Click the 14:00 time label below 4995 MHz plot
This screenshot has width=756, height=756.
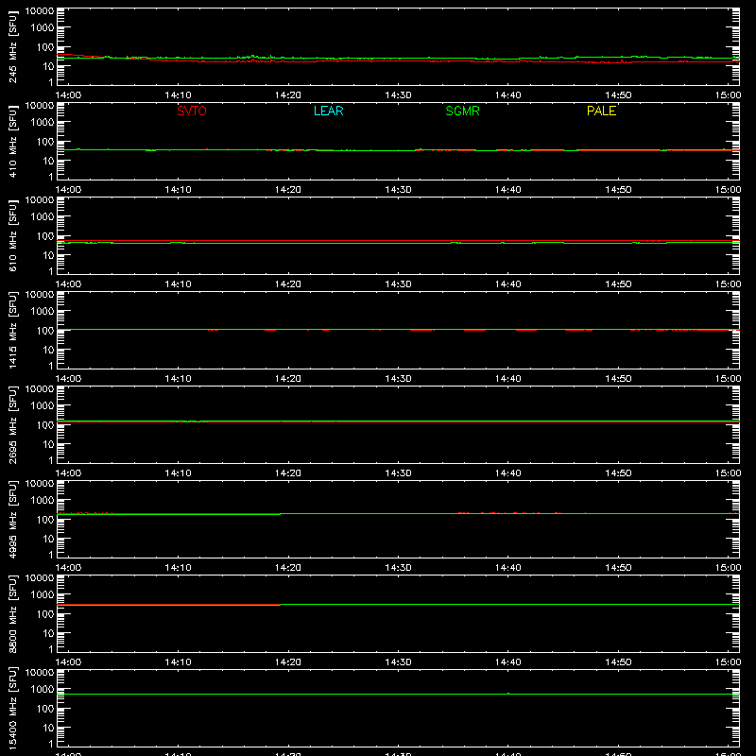(x=68, y=568)
